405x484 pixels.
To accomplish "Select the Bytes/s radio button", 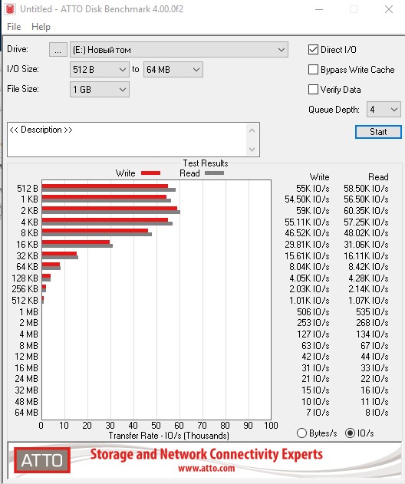I will click(x=301, y=433).
